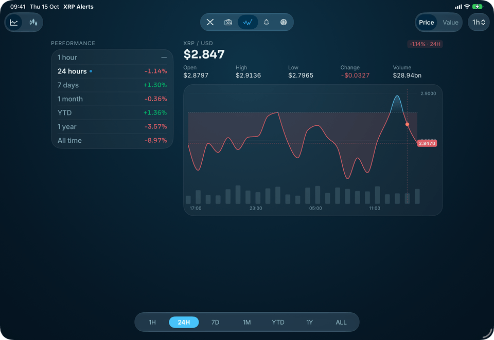Screen dimensions: 494x340
Task: Open the alerts bell tab
Action: 266,22
